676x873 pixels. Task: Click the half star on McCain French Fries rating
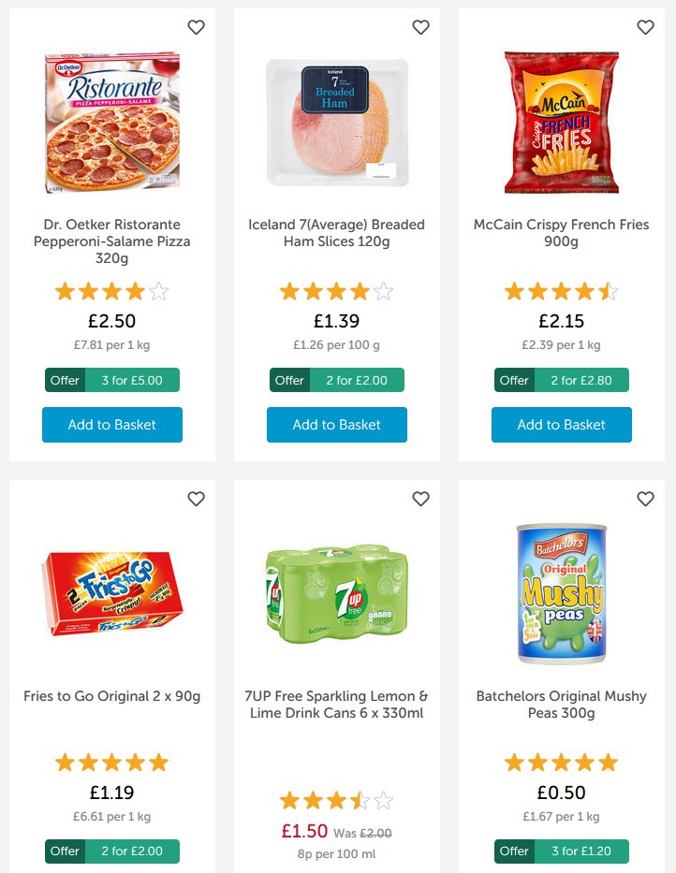(607, 291)
